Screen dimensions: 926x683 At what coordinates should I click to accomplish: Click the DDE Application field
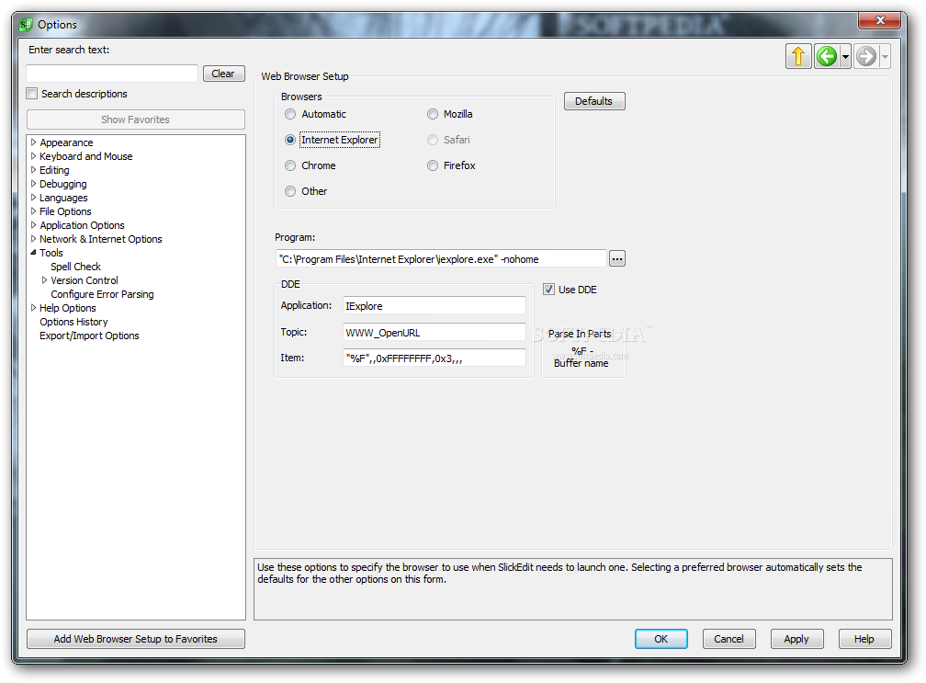point(434,305)
